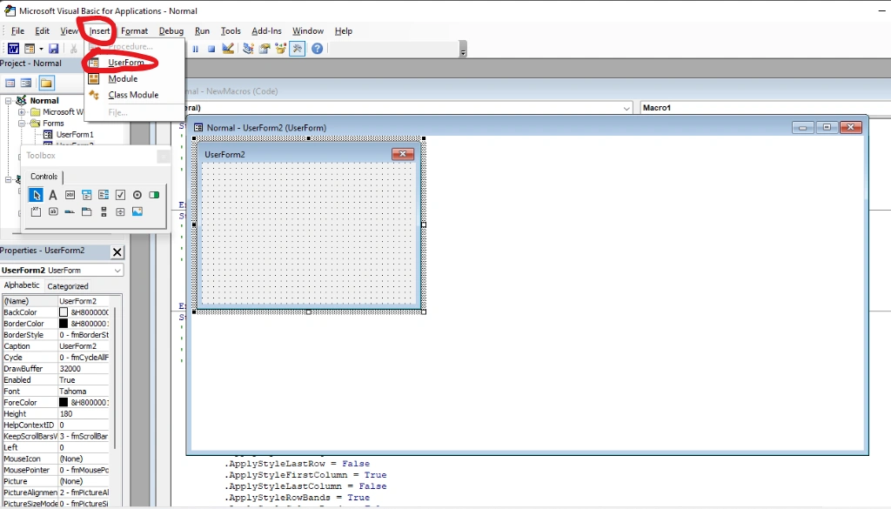891x509 pixels.
Task: Select the OptionButton control in Toolbox
Action: pos(137,195)
